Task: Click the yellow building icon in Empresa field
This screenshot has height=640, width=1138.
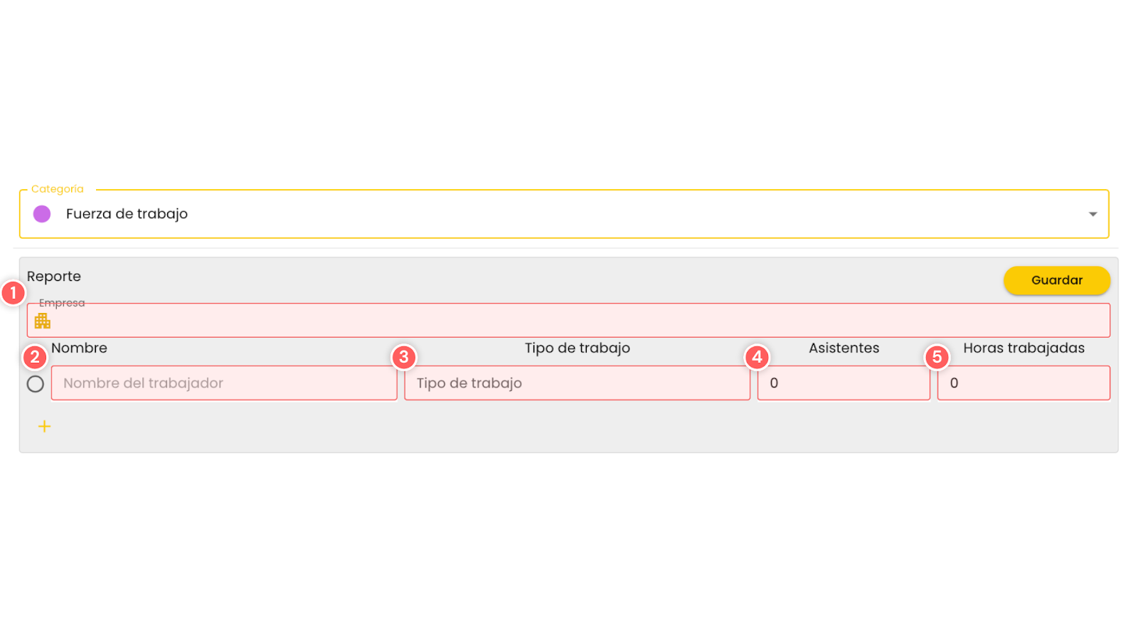Action: [43, 321]
